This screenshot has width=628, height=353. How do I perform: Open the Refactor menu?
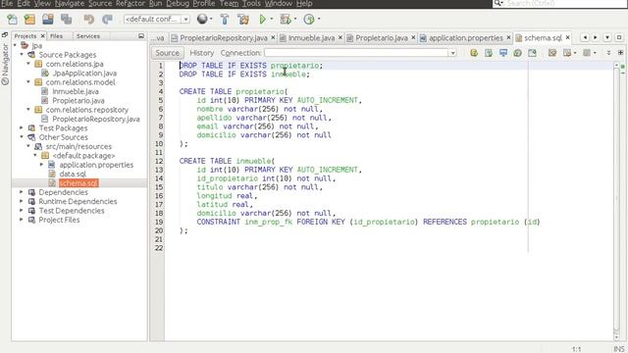click(x=131, y=4)
